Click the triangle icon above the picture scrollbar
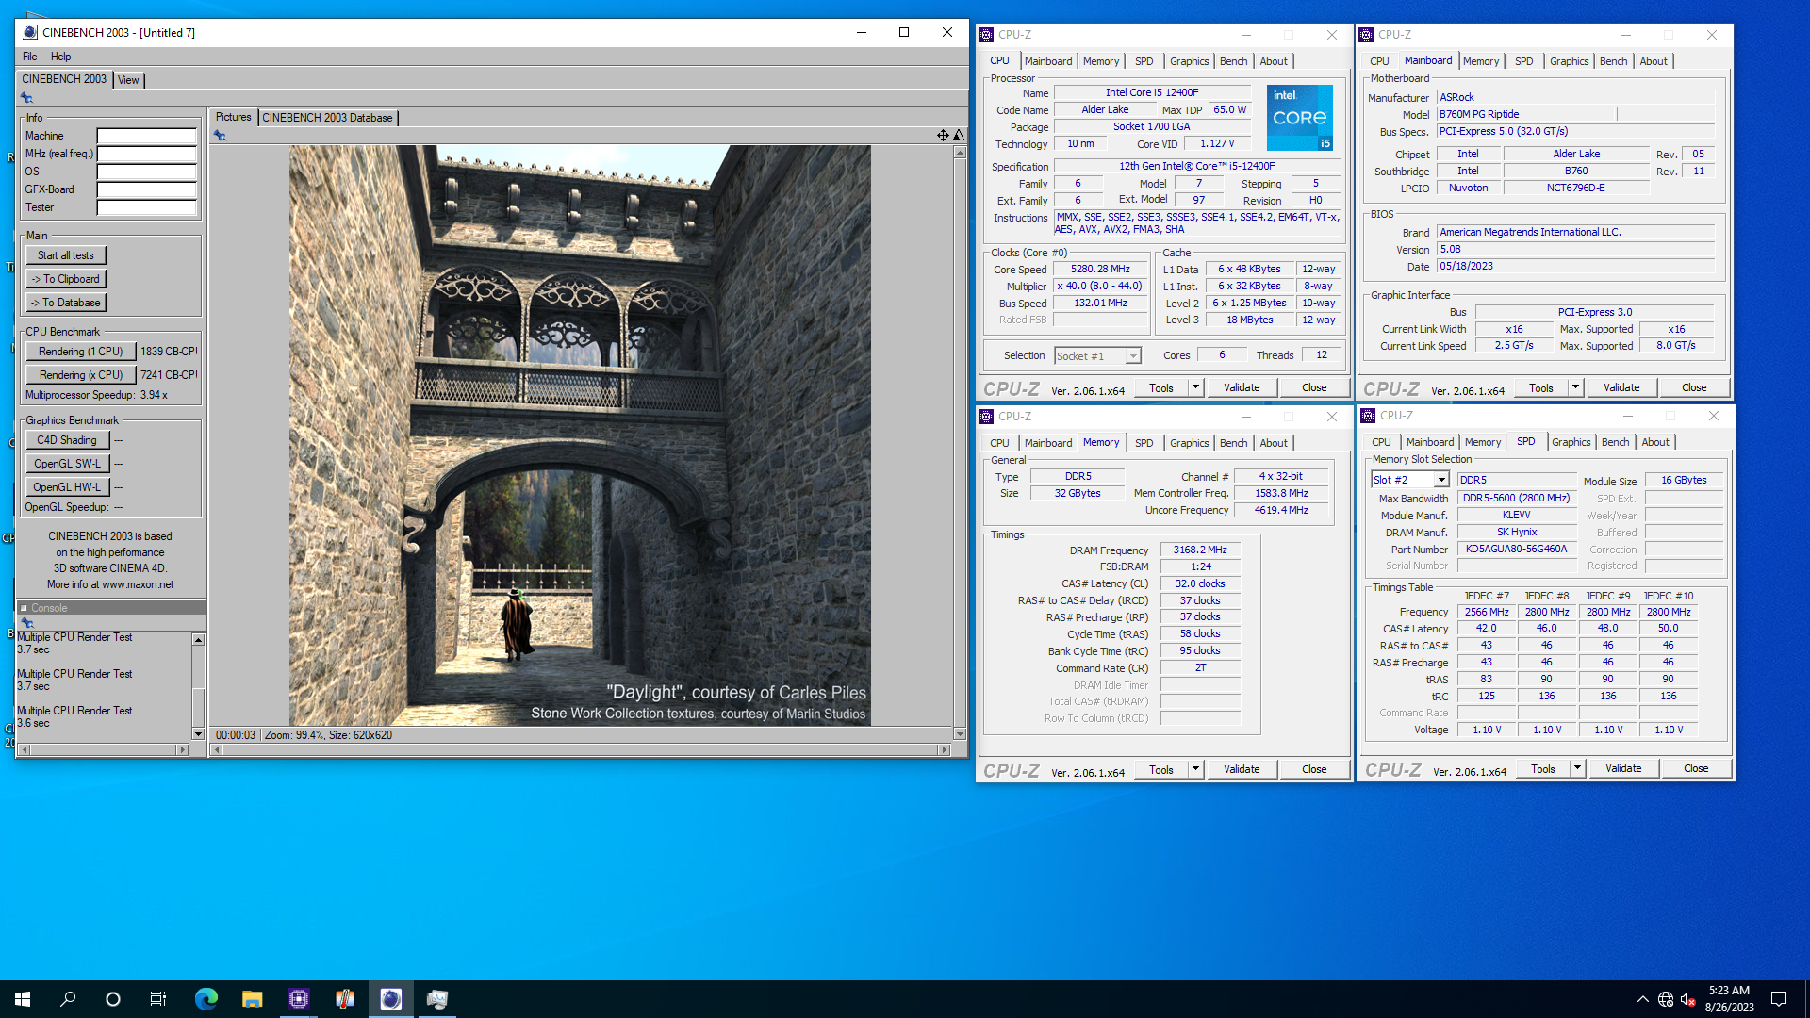The height and width of the screenshot is (1018, 1810). click(959, 136)
